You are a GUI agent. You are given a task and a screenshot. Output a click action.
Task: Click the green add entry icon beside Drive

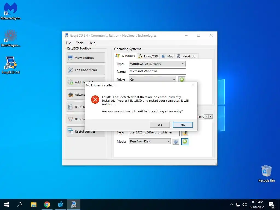182,80
